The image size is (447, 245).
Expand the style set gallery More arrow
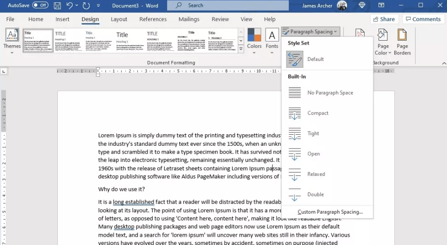(x=241, y=49)
